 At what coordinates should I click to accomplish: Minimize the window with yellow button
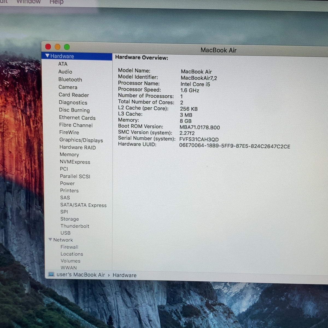[x=57, y=47]
